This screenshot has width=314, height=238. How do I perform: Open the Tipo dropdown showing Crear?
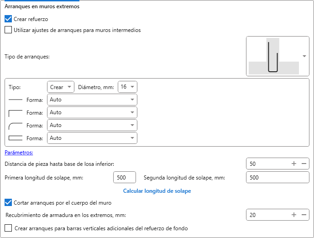[x=60, y=87]
